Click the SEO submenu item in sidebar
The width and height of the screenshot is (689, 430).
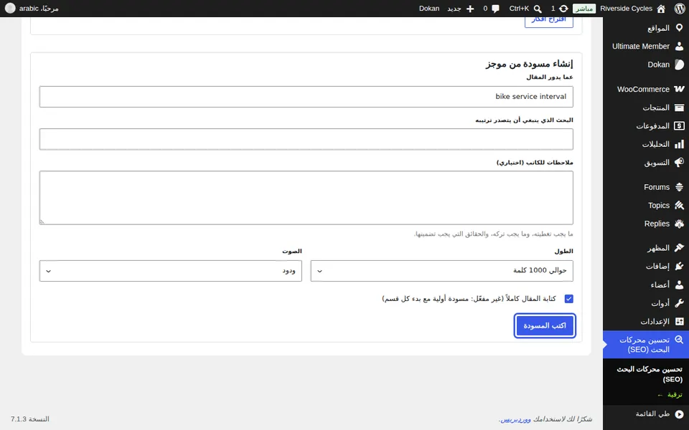click(x=650, y=374)
